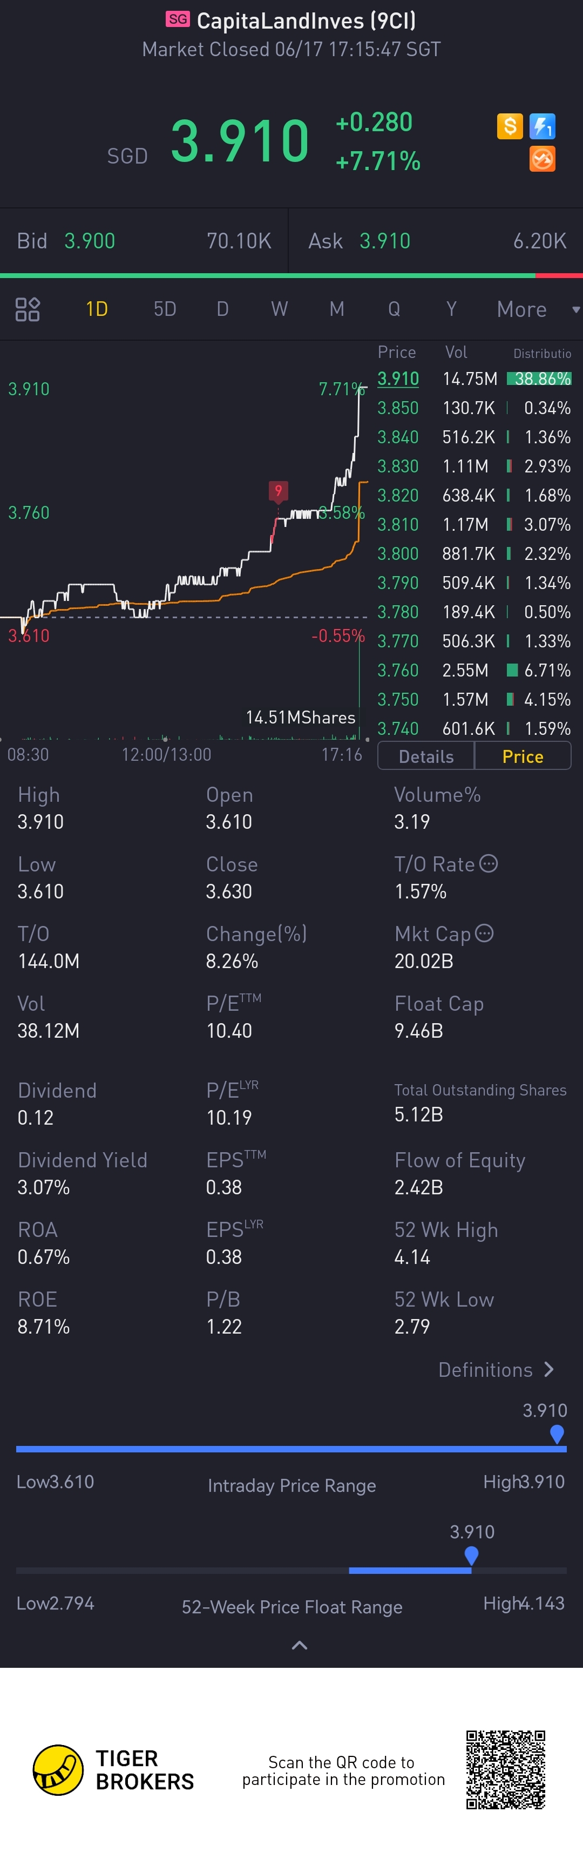Open Definitions via its chevron arrow

click(x=550, y=1369)
